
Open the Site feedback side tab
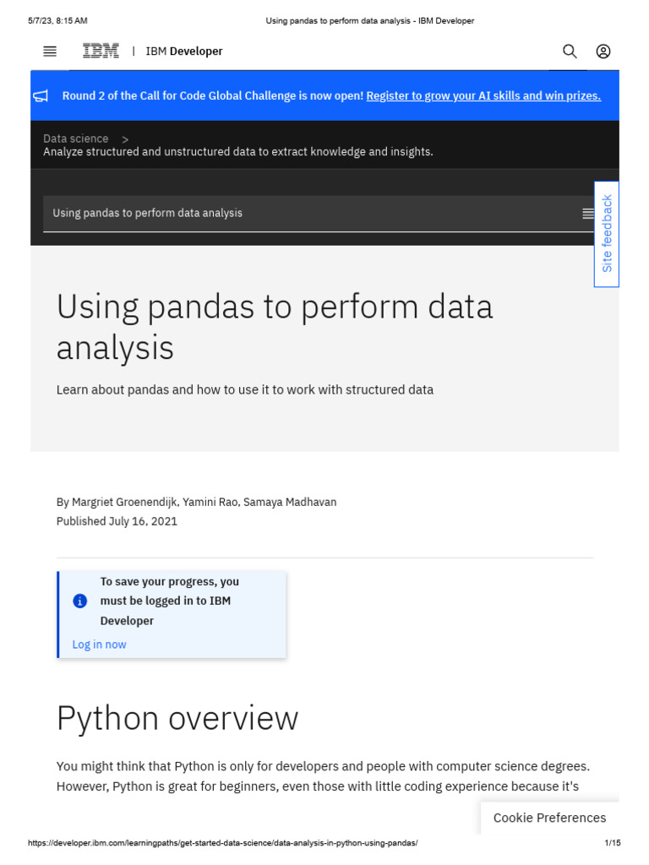[x=607, y=234]
